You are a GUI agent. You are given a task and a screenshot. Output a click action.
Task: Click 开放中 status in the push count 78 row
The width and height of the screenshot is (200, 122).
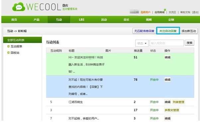[x=154, y=80]
